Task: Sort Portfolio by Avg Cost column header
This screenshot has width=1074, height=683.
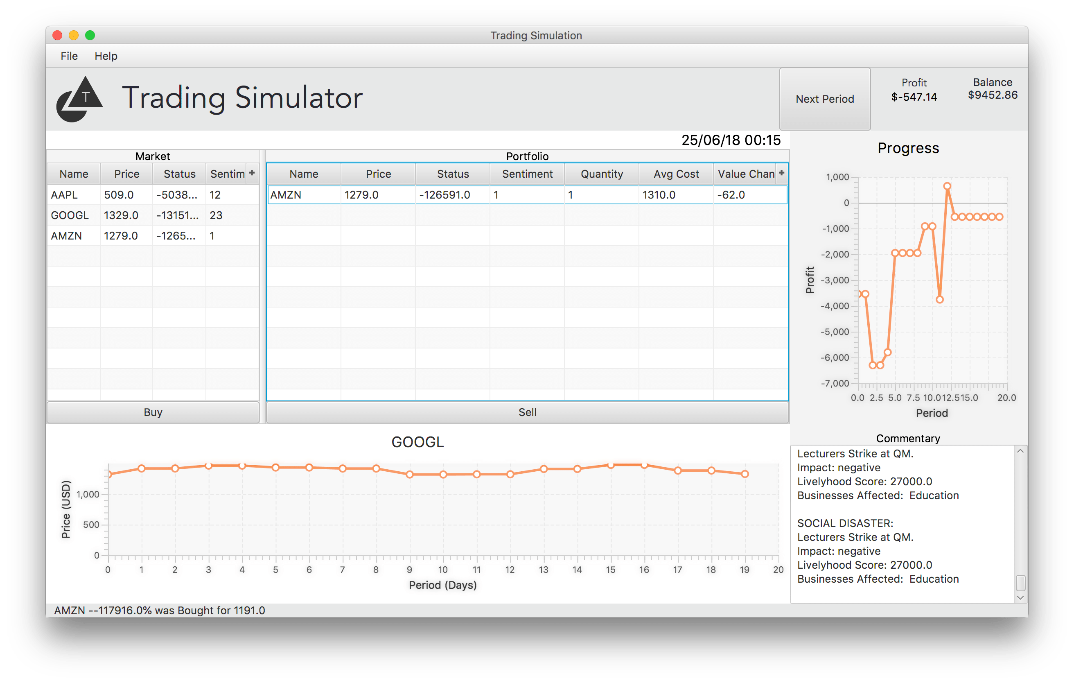Action: (x=676, y=174)
